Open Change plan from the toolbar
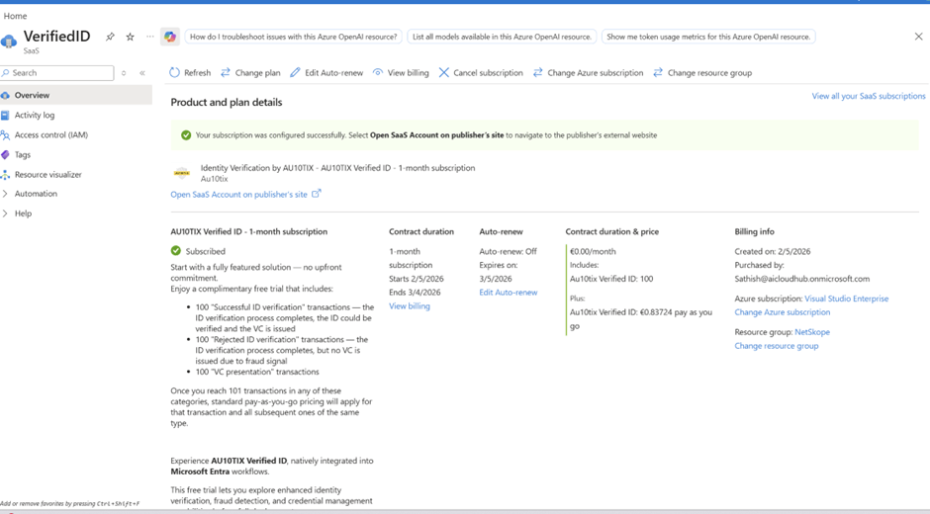 pos(250,72)
